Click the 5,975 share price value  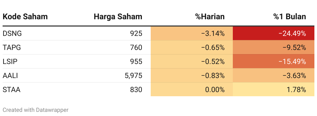[134, 76]
